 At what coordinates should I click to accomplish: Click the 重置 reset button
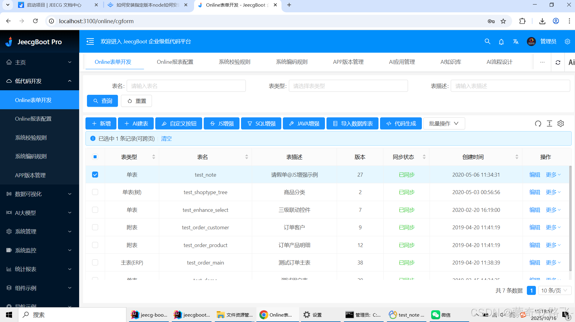[x=136, y=101]
